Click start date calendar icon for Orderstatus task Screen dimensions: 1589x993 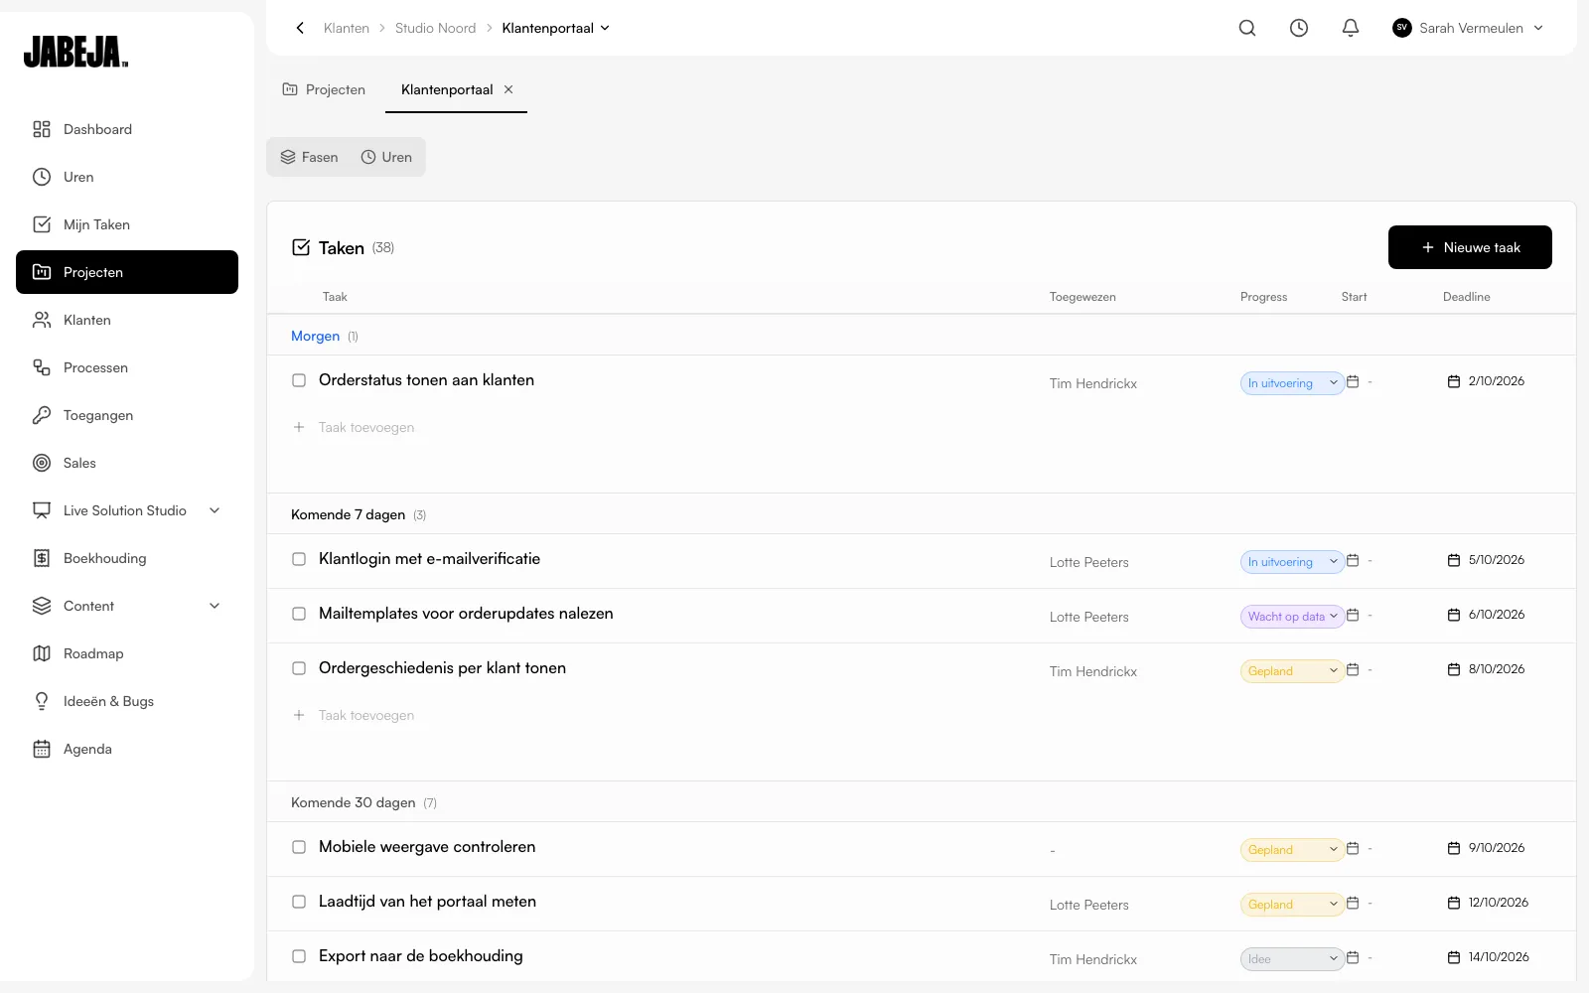1353,381
